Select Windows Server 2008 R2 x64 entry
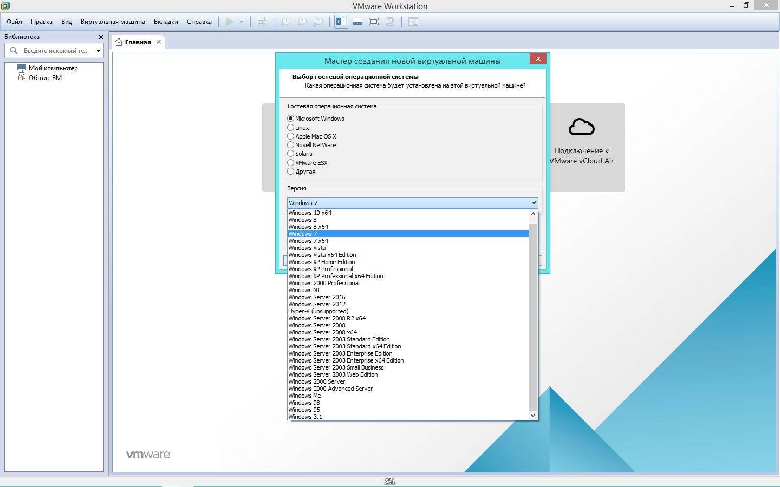Screen dimensions: 780x487 click(x=408, y=318)
